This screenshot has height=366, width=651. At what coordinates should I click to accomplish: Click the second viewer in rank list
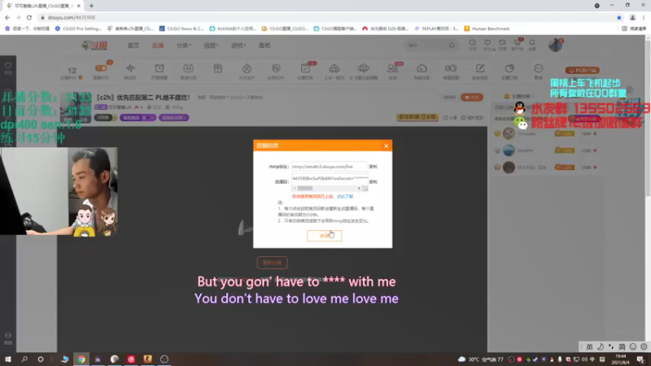546,150
